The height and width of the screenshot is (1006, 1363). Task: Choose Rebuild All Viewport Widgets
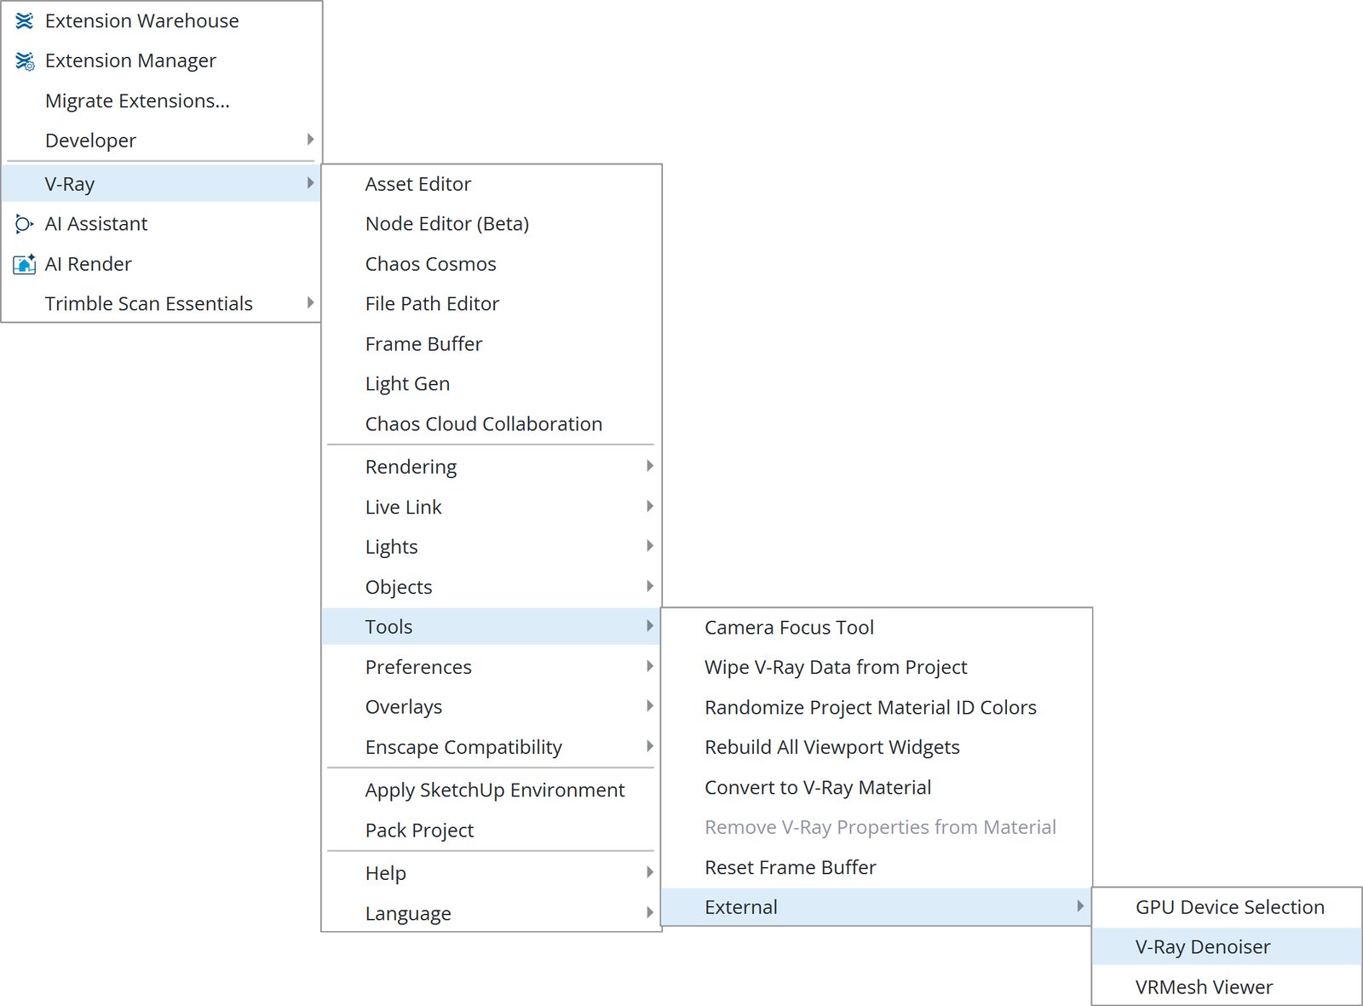point(877,747)
